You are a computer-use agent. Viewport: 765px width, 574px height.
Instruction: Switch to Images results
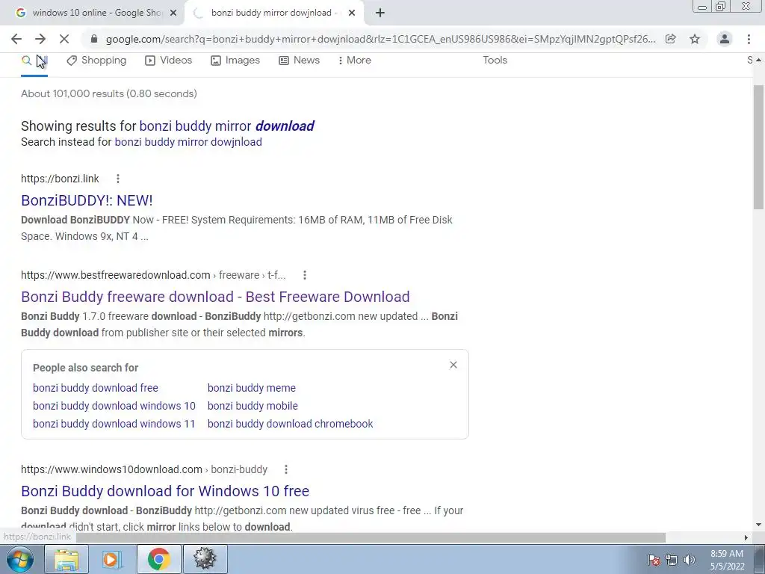tap(235, 61)
